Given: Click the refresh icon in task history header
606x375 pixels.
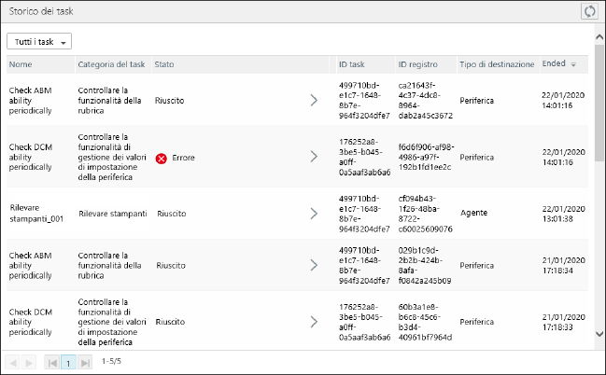Looking at the screenshot, I should pyautogui.click(x=588, y=11).
